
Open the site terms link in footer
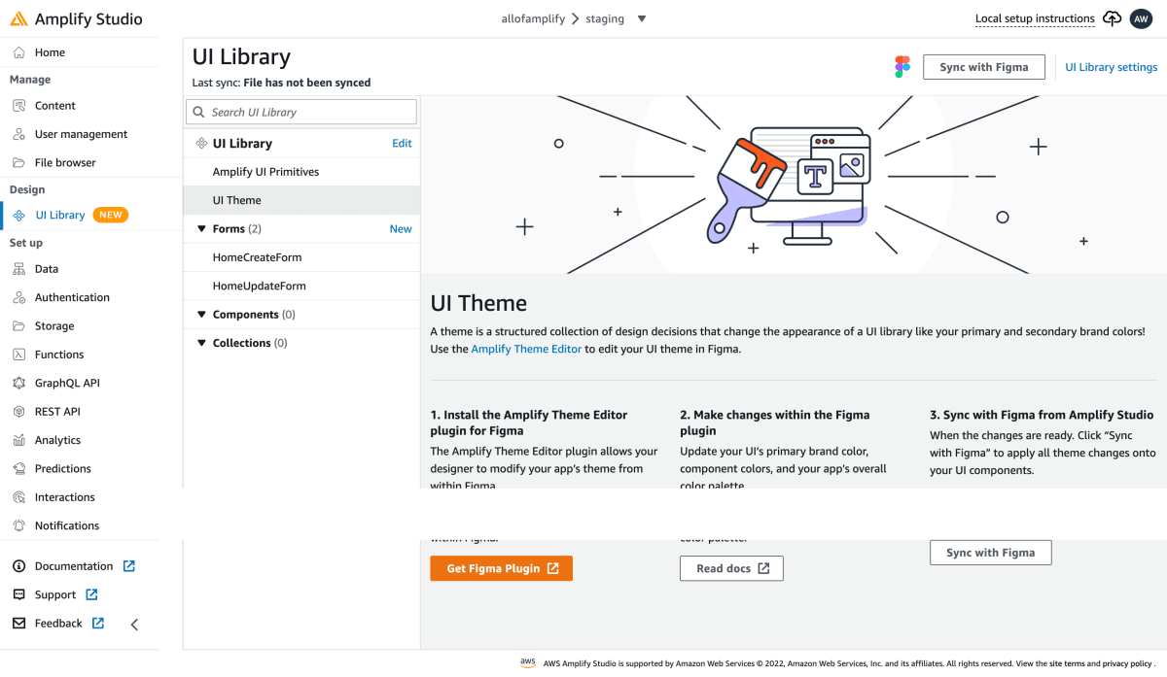1066,663
